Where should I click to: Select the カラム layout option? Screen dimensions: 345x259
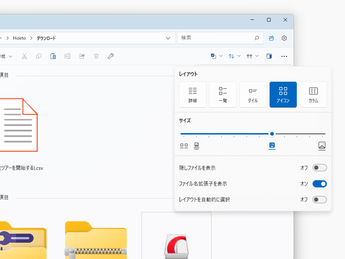(x=313, y=95)
